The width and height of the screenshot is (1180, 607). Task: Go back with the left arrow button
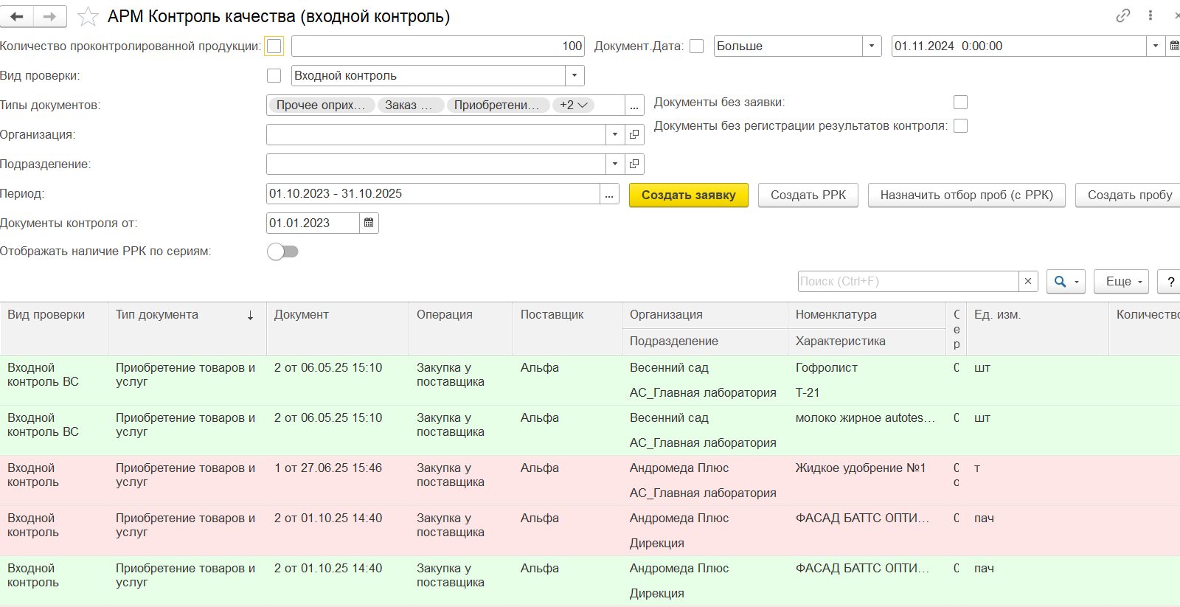[x=18, y=16]
